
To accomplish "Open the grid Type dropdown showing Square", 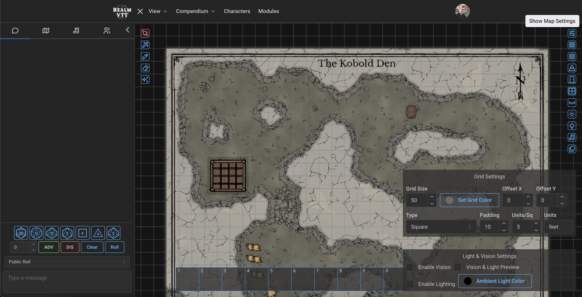I will point(441,227).
